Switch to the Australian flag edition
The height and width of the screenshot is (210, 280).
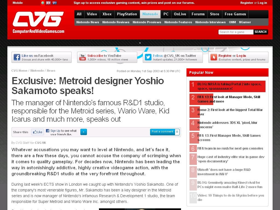pos(54,3)
